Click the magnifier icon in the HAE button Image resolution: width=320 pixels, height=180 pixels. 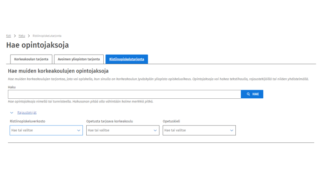click(248, 94)
